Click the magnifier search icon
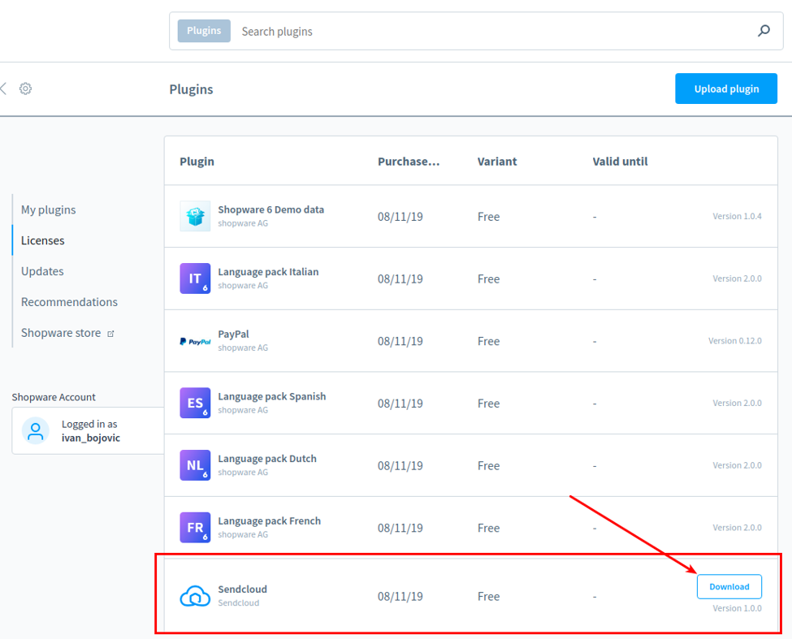The image size is (792, 639). point(764,31)
